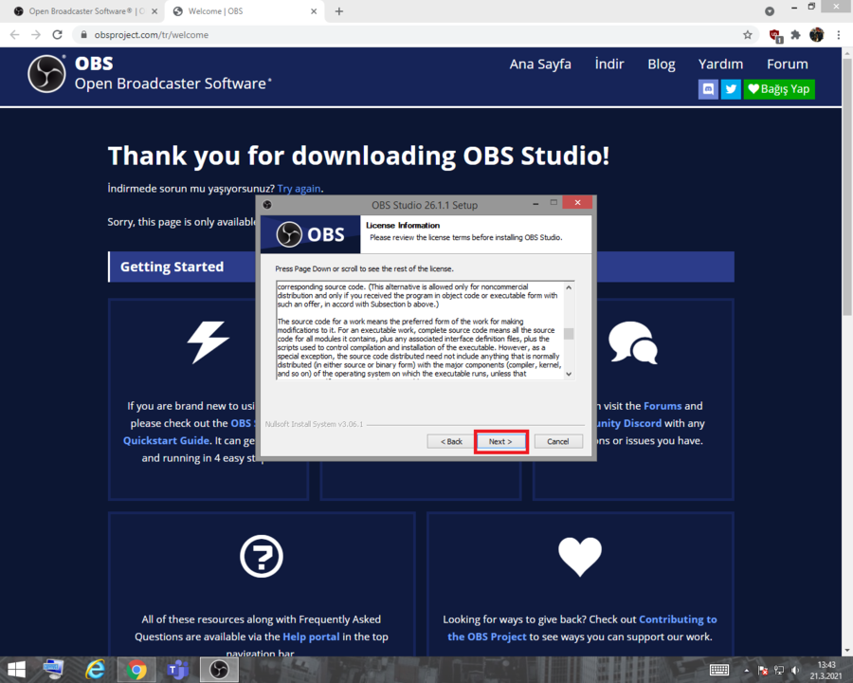Click the heart contribute icon
This screenshot has width=853, height=683.
pos(580,556)
